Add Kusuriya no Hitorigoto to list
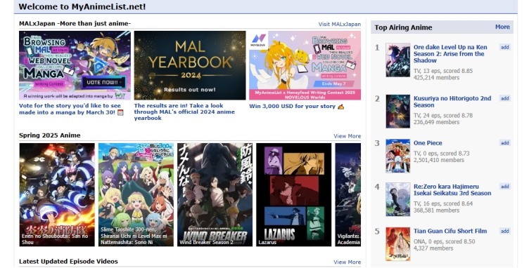529x268 pixels. [x=504, y=98]
